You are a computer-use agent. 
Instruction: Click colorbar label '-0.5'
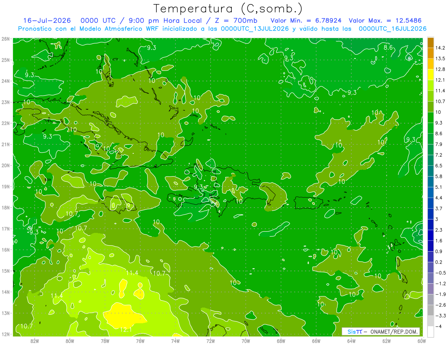(441, 273)
